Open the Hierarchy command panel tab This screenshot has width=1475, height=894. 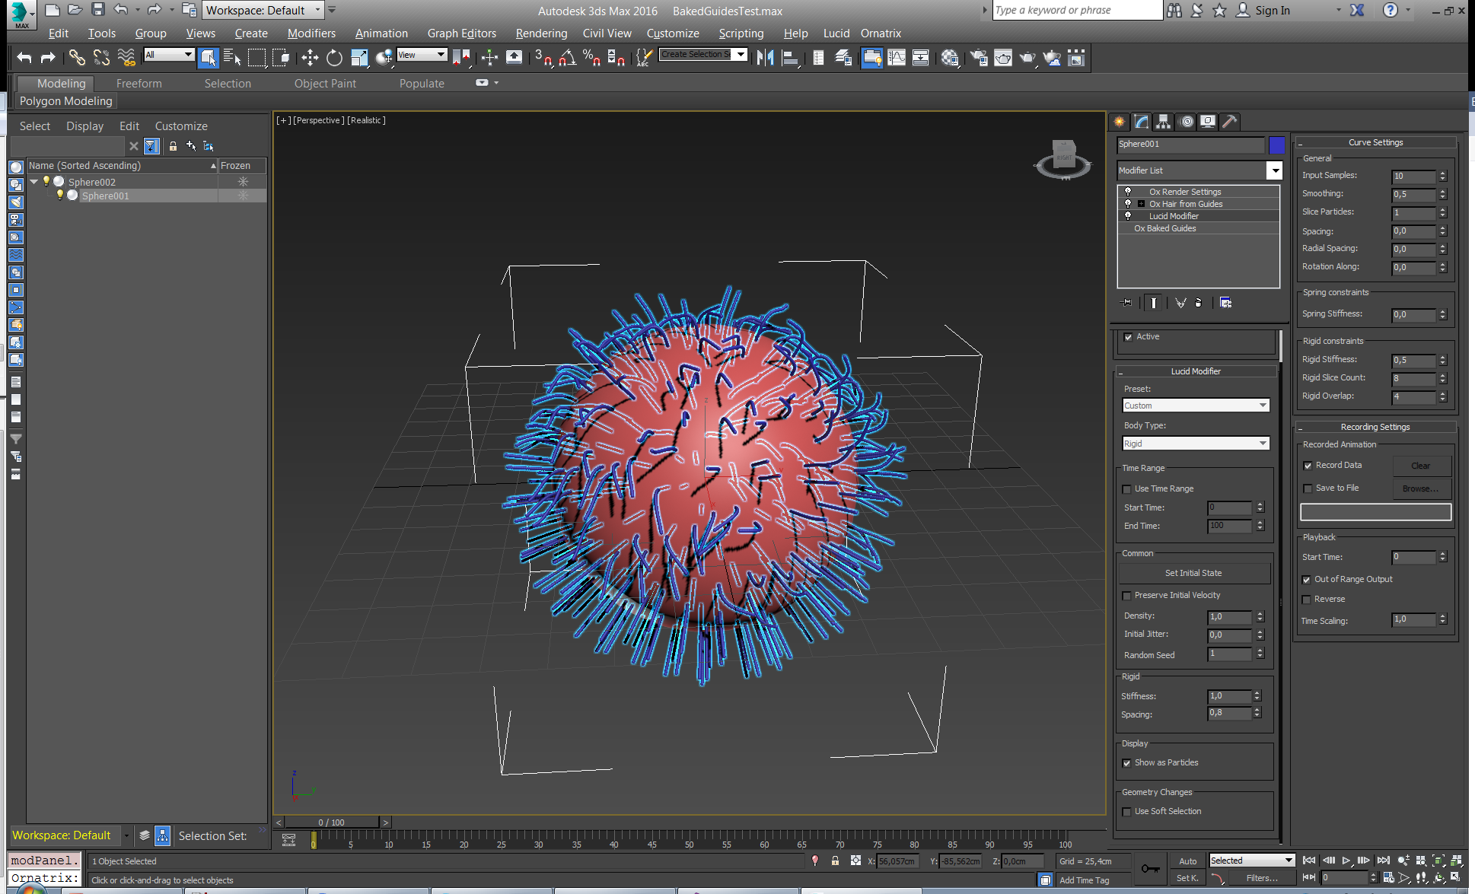1163,122
